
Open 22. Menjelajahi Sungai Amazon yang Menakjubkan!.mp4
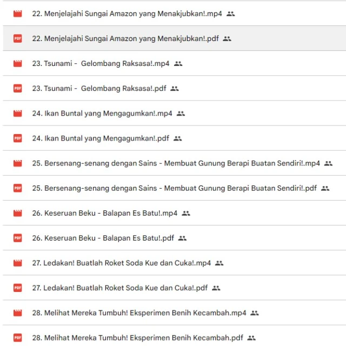[127, 14]
